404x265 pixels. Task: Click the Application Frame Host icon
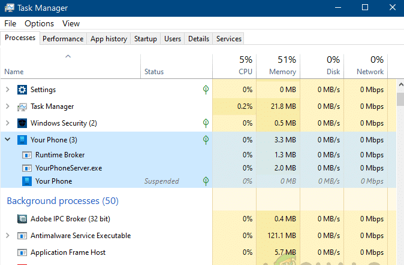coord(22,252)
